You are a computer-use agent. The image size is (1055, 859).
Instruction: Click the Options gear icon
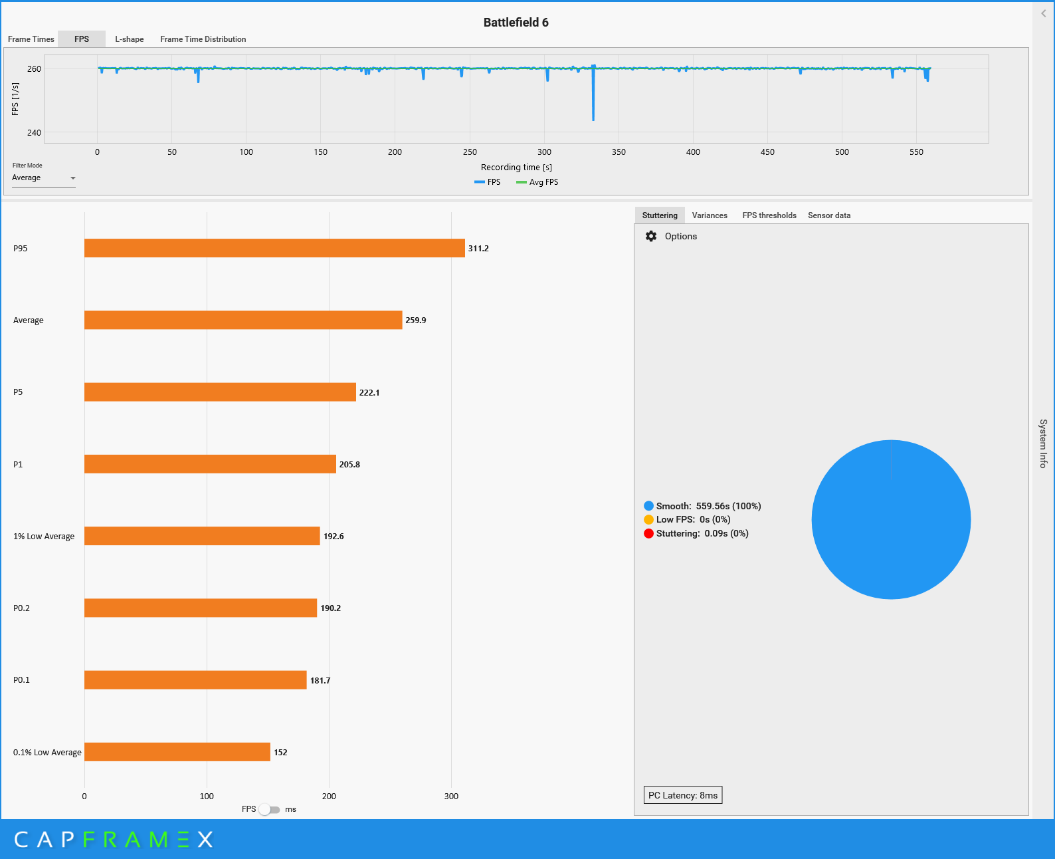pyautogui.click(x=651, y=236)
